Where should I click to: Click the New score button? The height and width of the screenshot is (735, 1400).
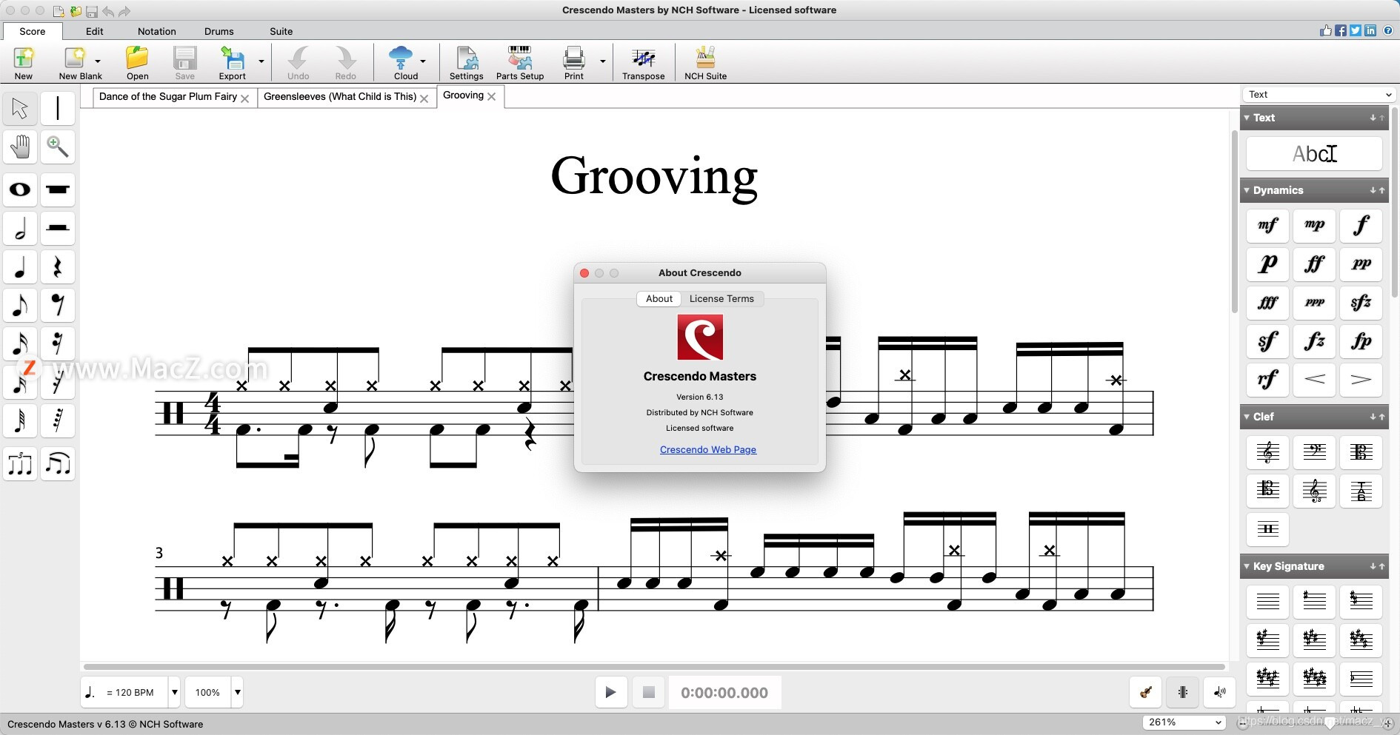point(24,63)
